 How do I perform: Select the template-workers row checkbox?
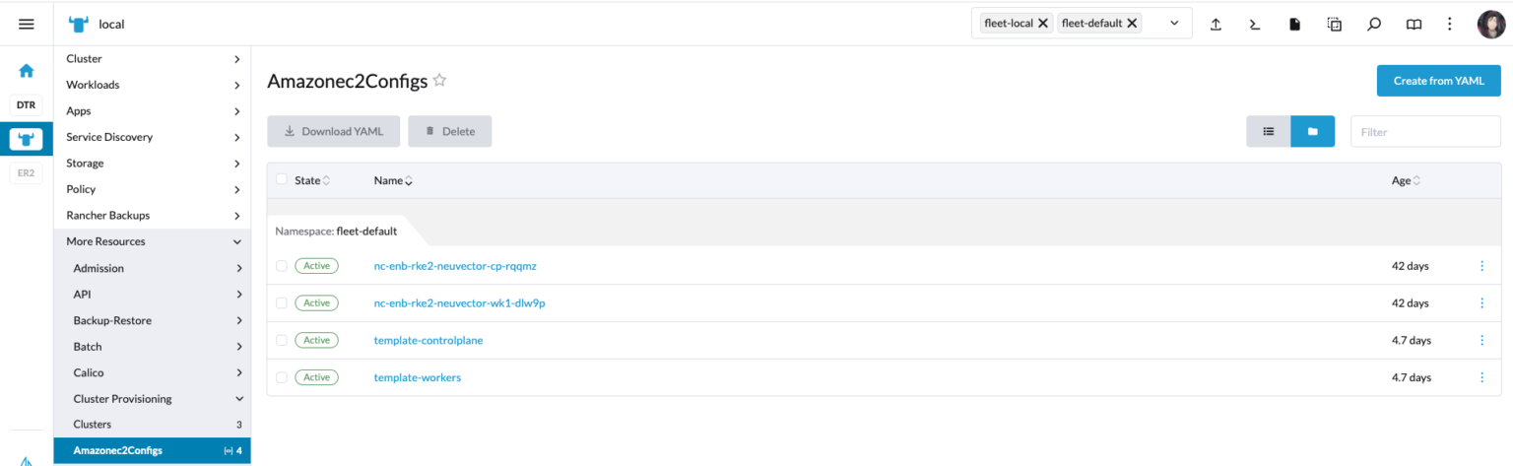click(x=282, y=377)
